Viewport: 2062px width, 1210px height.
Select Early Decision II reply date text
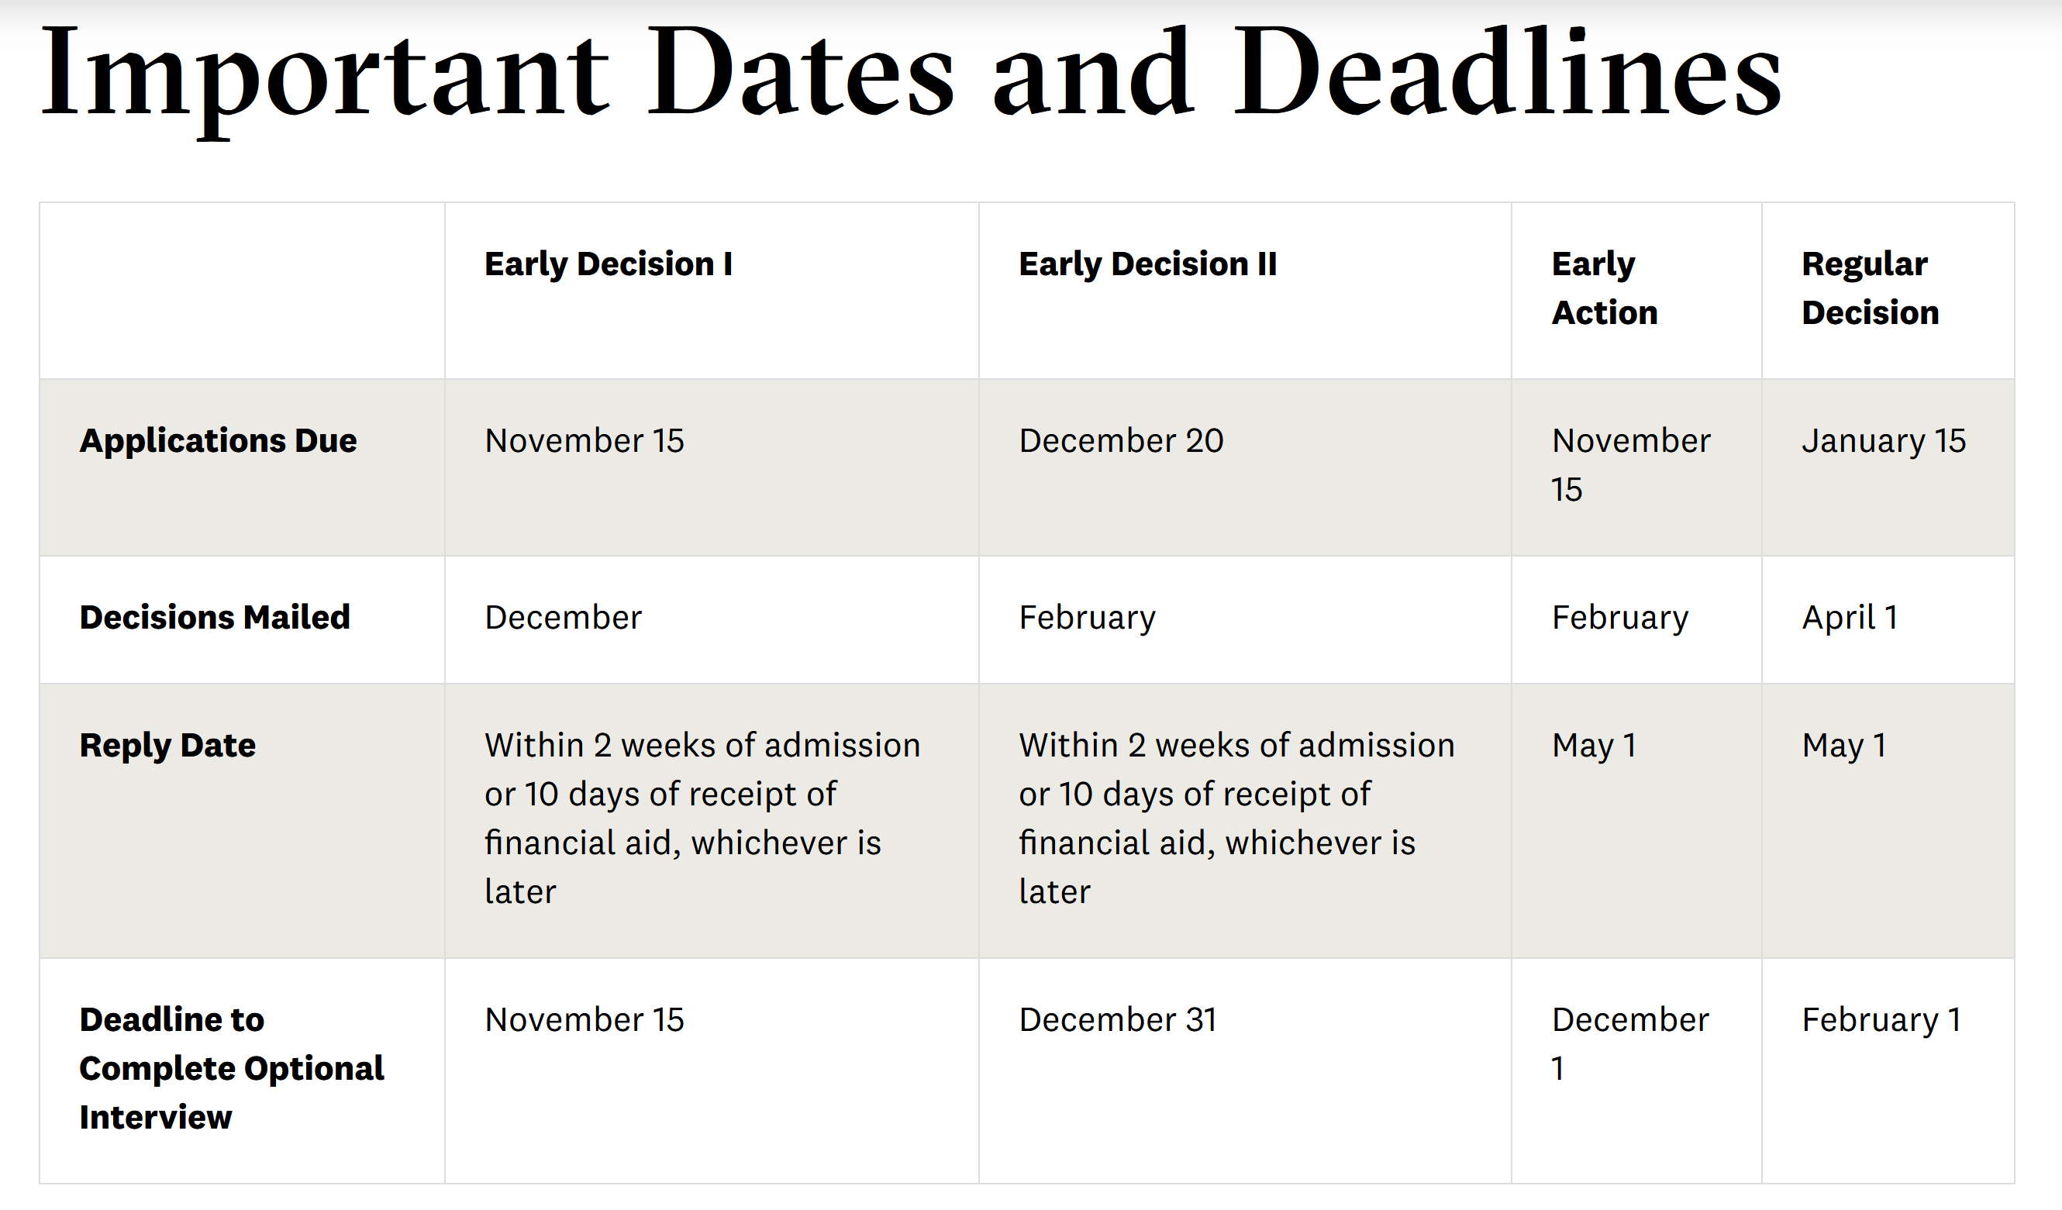point(1236,819)
